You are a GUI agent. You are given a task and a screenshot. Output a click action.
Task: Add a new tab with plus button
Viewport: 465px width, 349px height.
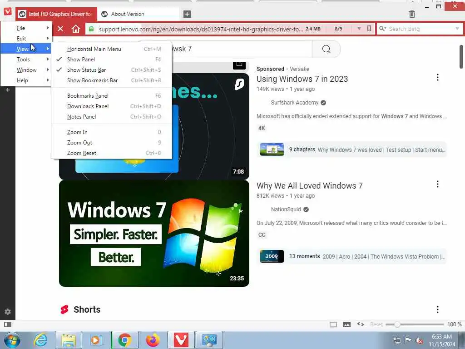[187, 14]
